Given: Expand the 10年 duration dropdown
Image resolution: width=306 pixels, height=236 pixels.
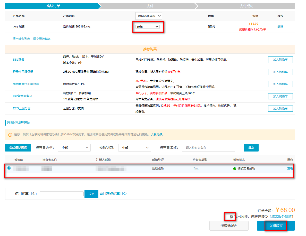Looking at the screenshot, I should (x=148, y=27).
